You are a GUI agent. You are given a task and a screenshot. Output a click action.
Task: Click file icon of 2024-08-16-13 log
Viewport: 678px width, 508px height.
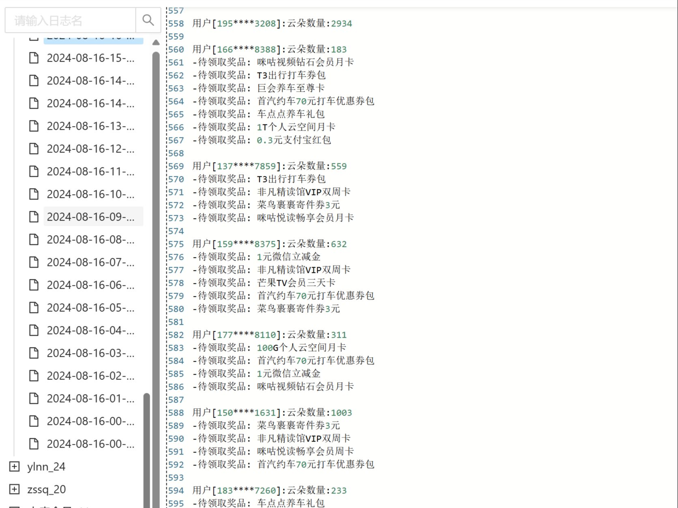(x=34, y=126)
